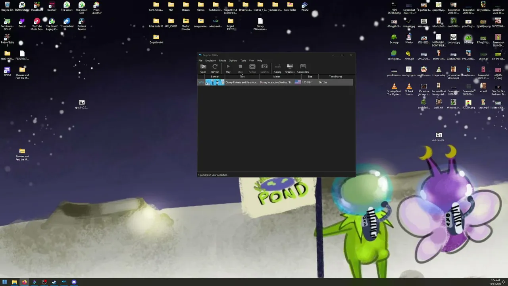The width and height of the screenshot is (508, 286).
Task: Select the Scooby-Doo VLC media file
Action: (x=394, y=89)
